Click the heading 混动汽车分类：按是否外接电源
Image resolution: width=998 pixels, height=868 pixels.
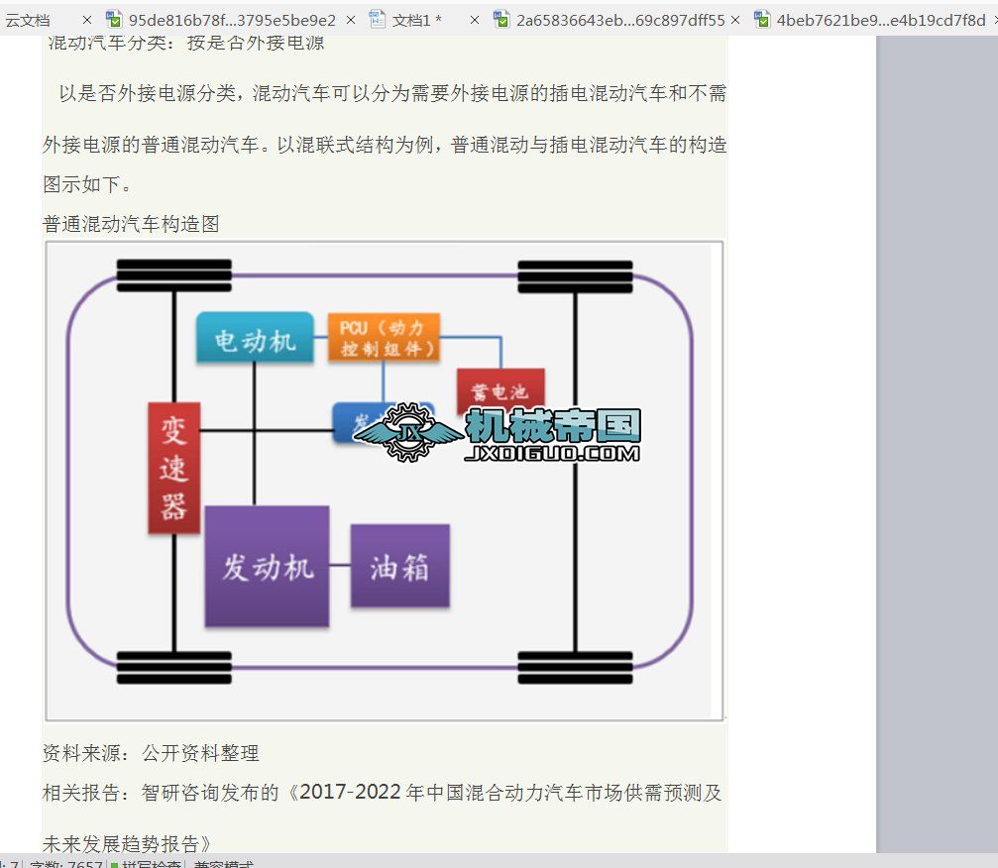pos(186,43)
